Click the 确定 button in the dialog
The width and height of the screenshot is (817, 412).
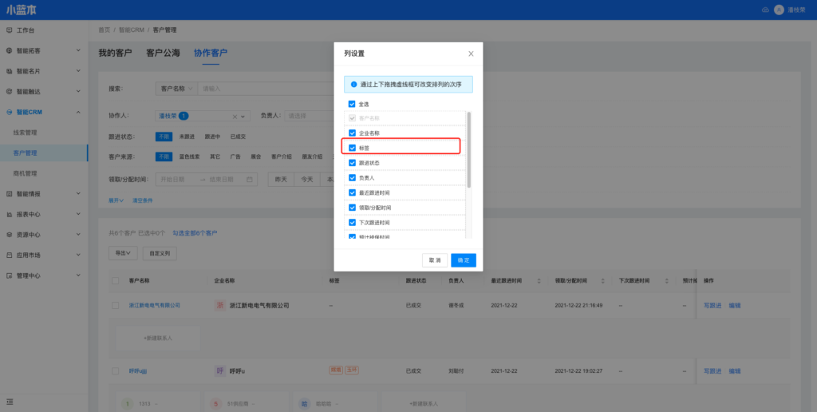click(463, 260)
